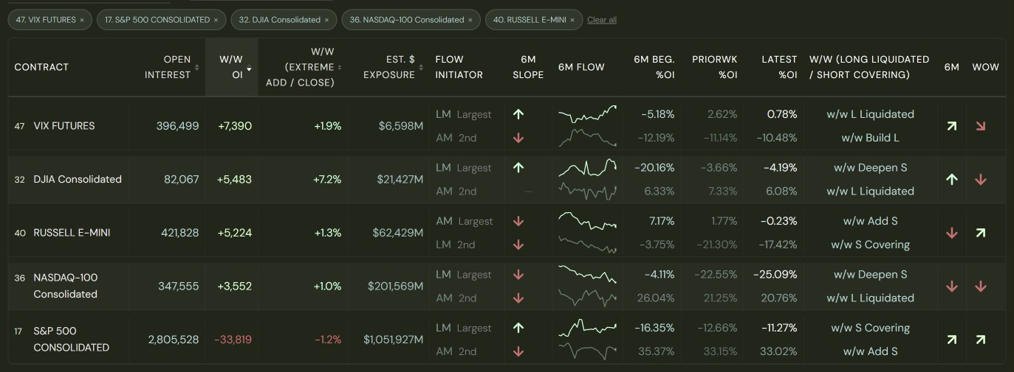Click NASDAQ-100 'w/w Deepen S' label
Screen dimensions: 1014x372
point(870,275)
